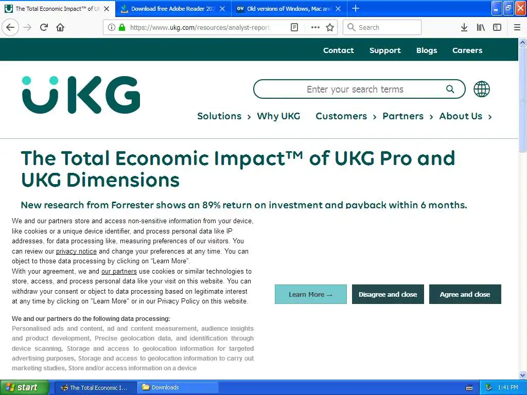Screen dimensions: 527x395
Task: Click the page title heading text
Action: pyautogui.click(x=238, y=169)
